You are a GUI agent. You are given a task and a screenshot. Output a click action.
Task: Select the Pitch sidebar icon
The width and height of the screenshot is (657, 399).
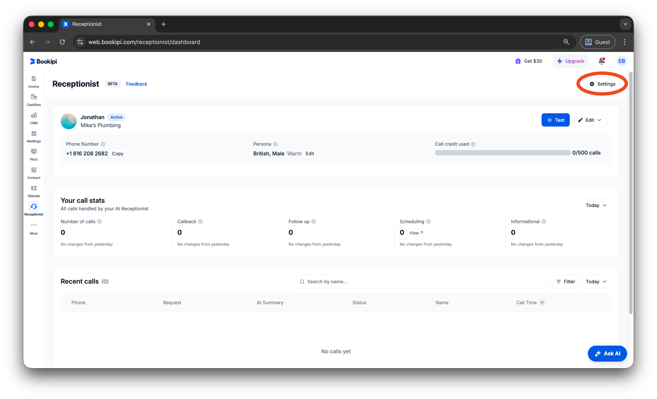coord(34,155)
